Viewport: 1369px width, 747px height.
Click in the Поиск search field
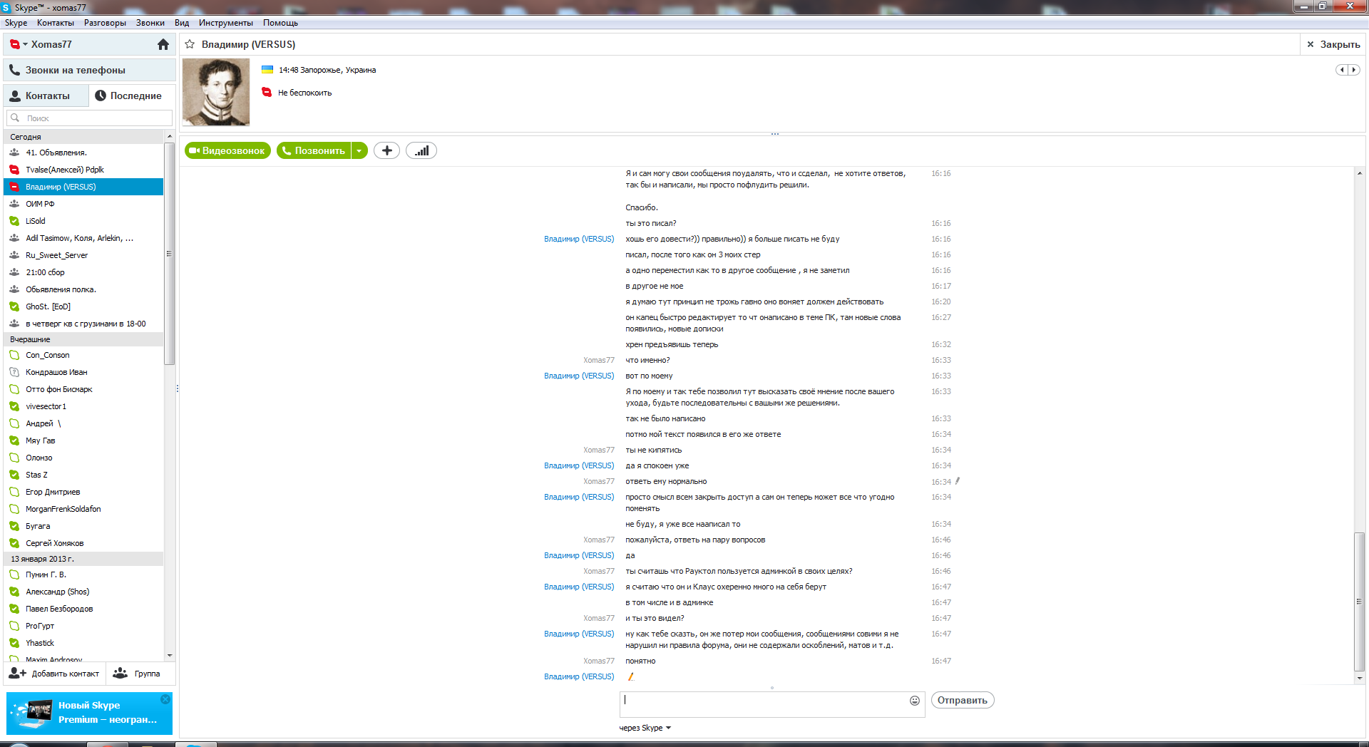pyautogui.click(x=90, y=118)
